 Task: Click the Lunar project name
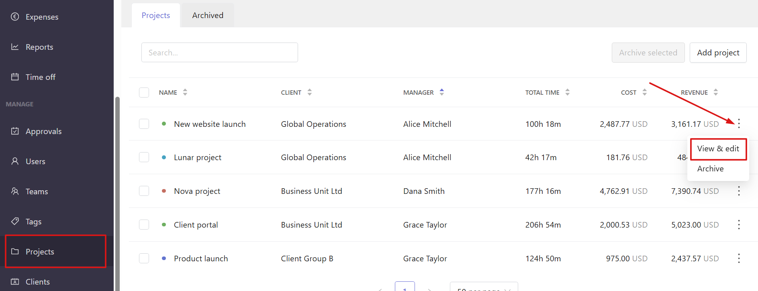(x=198, y=157)
